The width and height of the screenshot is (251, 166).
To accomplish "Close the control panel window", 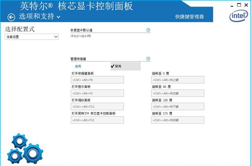I will coord(246,5).
